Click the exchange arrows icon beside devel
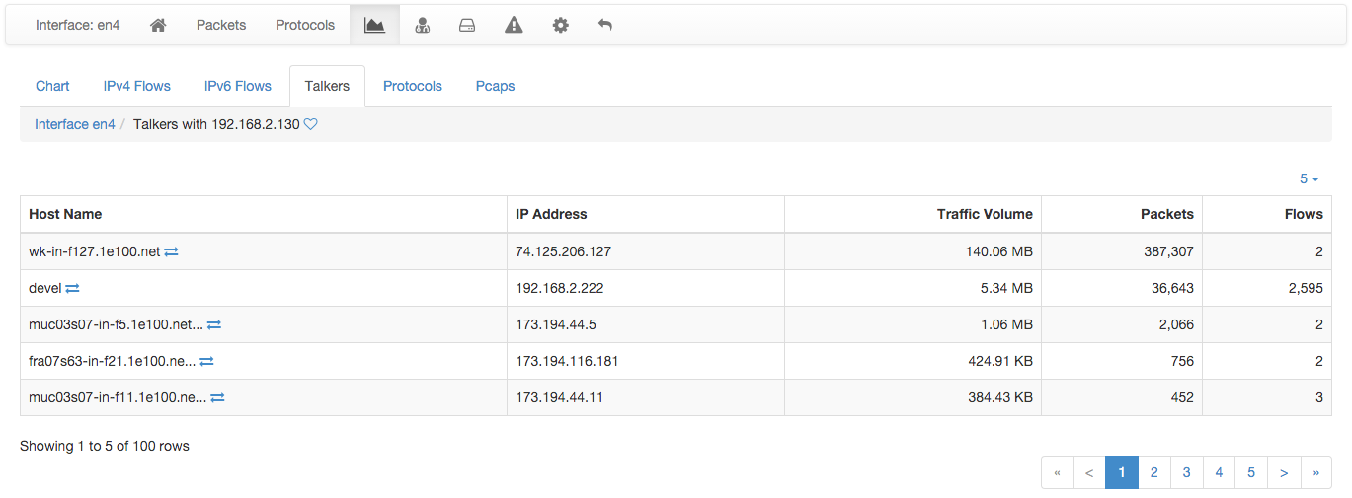Image resolution: width=1352 pixels, height=498 pixels. [72, 288]
